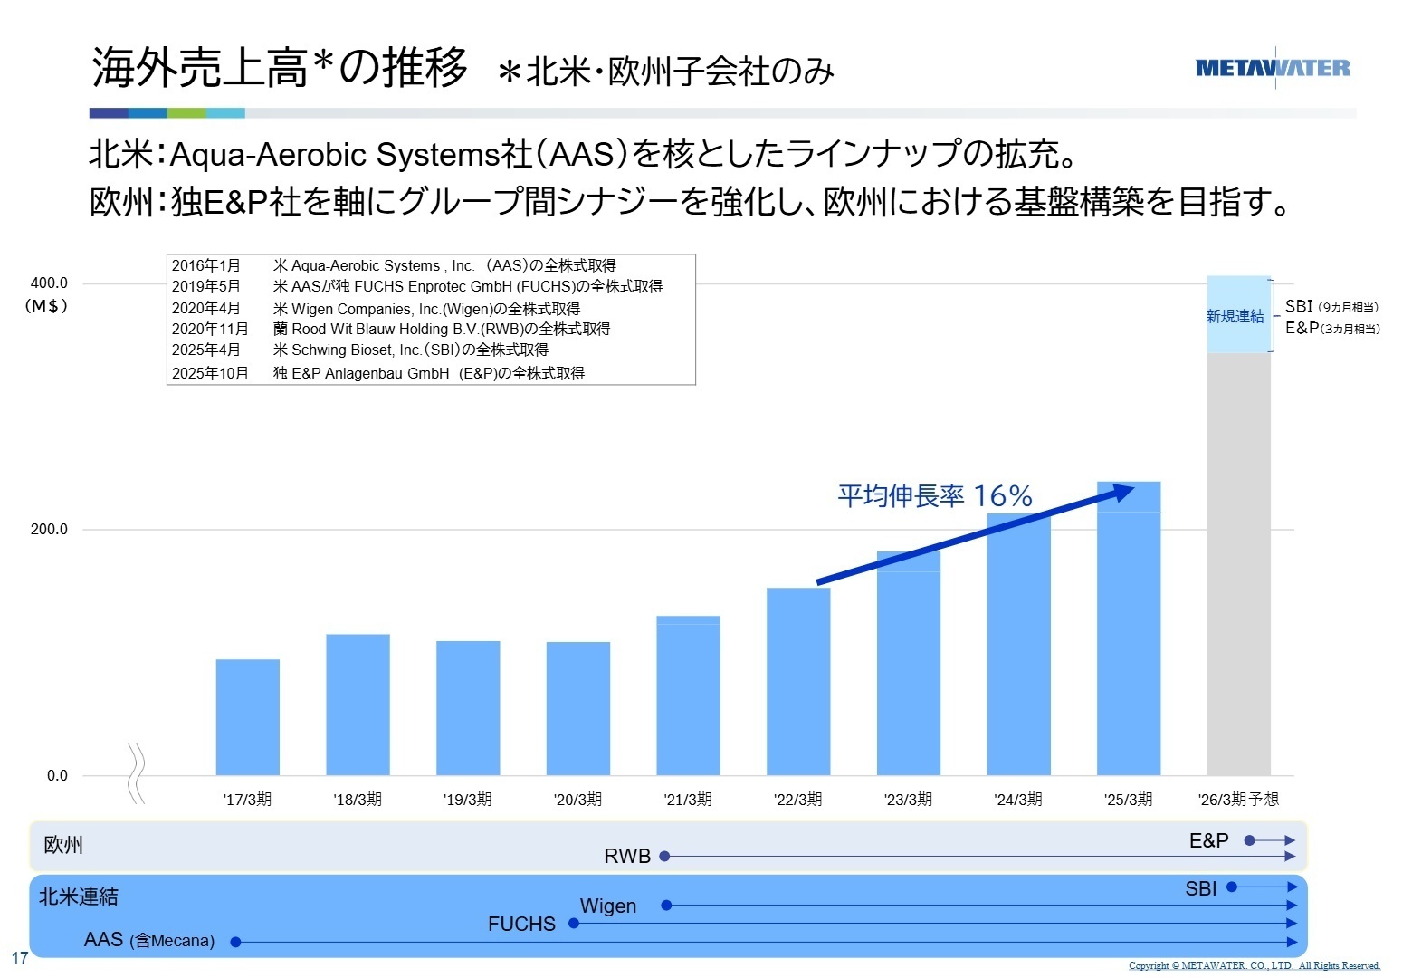This screenshot has width=1412, height=978.
Task: Select the 北米連結 band label
Action: pyautogui.click(x=77, y=897)
